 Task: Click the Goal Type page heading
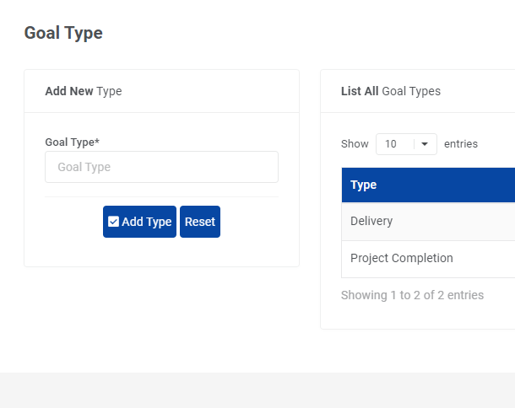point(63,33)
